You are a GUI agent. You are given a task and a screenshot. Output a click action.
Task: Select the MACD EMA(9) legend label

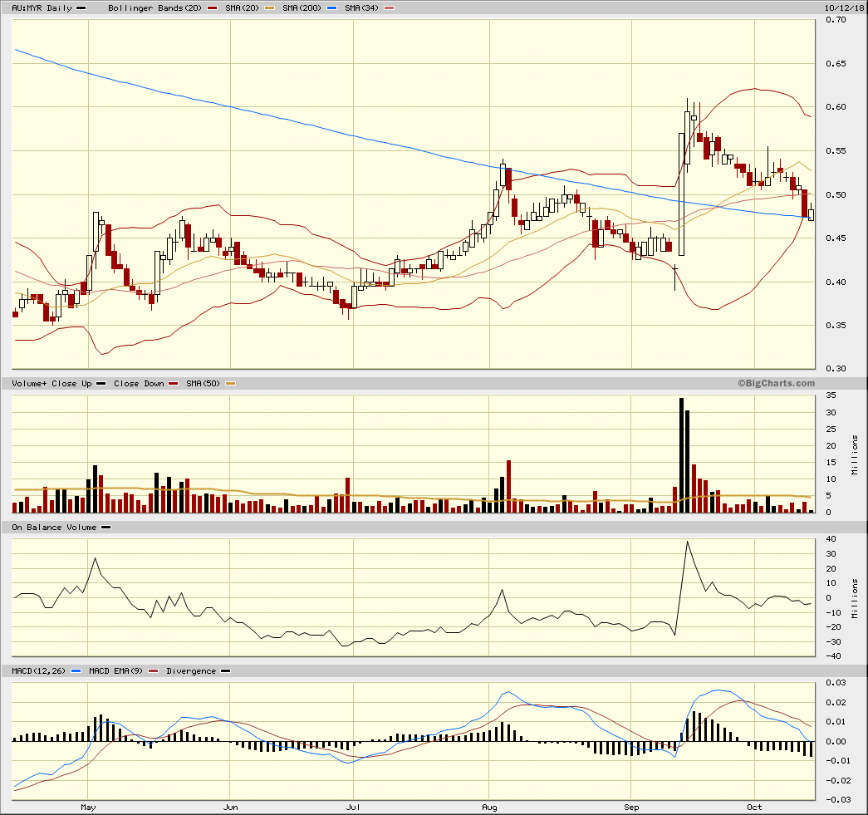click(x=115, y=670)
